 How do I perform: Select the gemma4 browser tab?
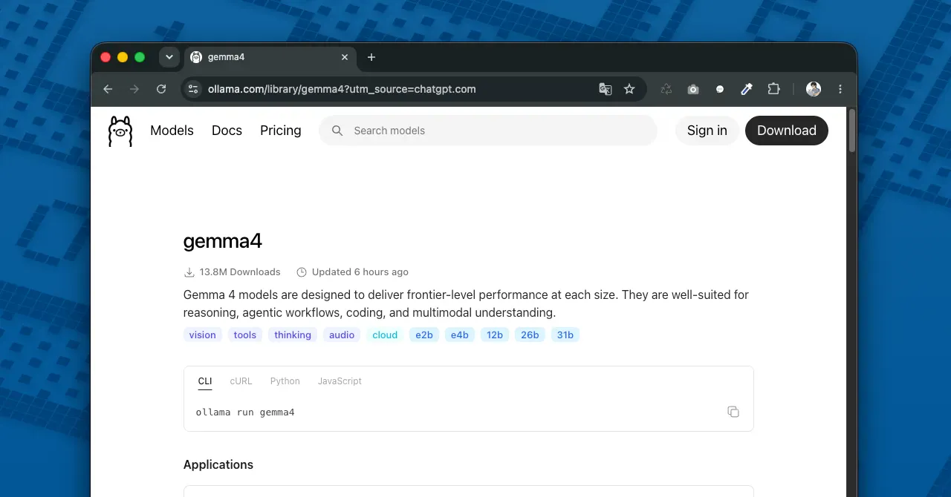[270, 57]
